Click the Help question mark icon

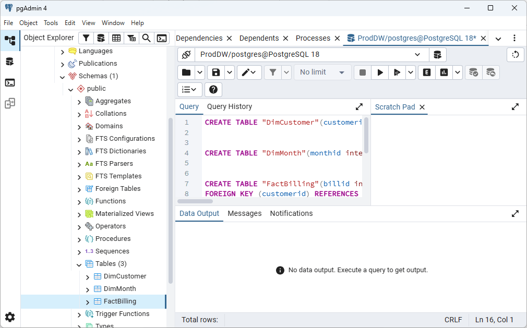[x=213, y=90]
